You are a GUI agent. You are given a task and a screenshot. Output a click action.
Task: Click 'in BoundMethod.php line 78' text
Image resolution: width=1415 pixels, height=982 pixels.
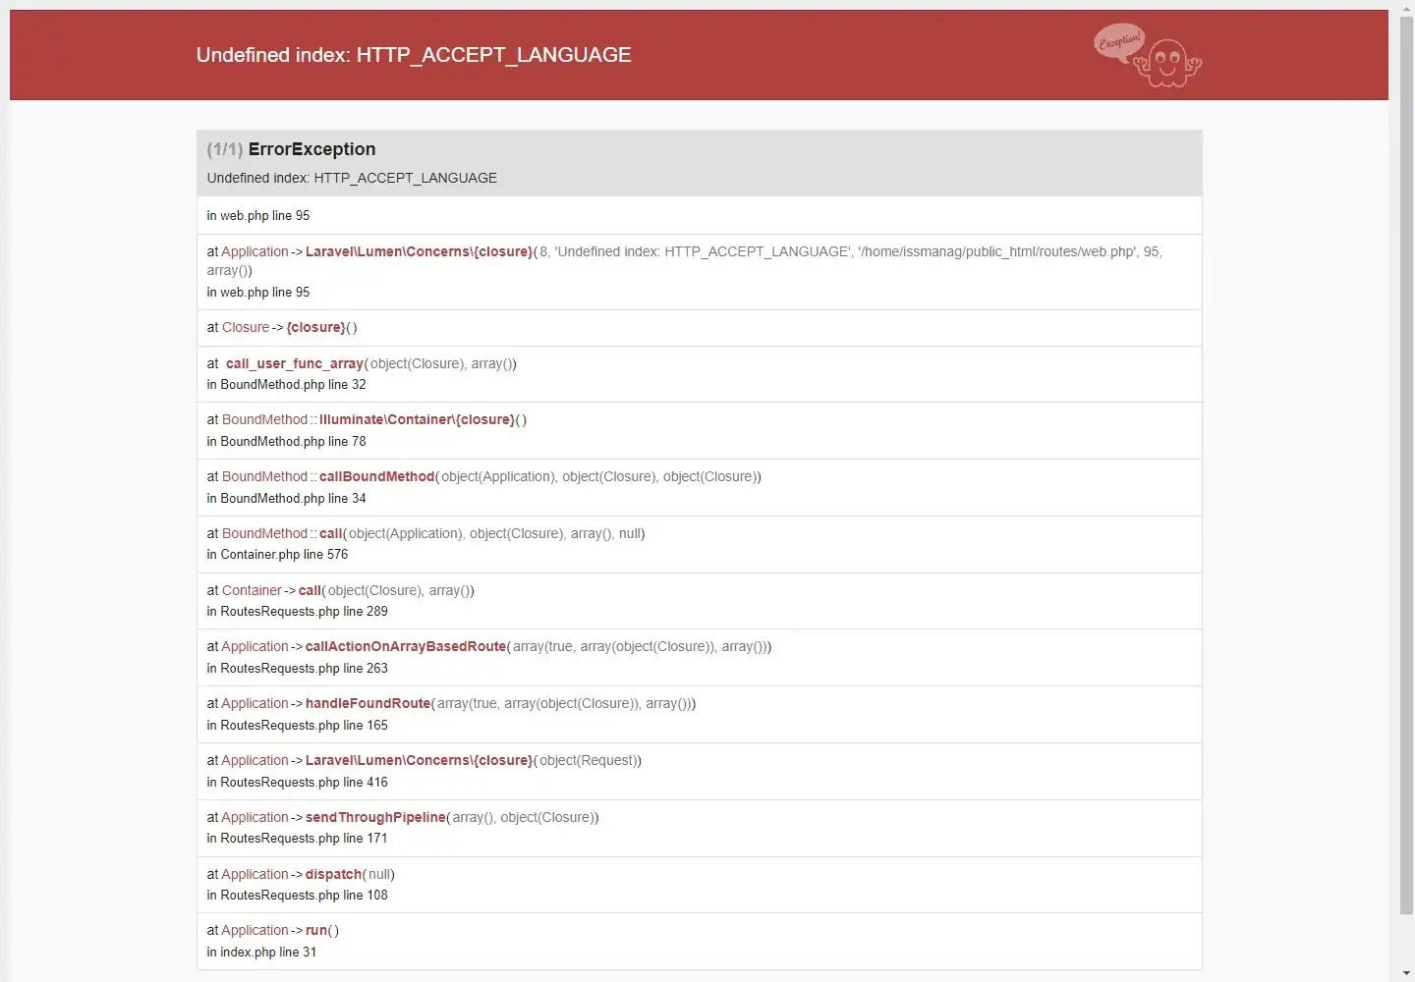[x=286, y=442]
